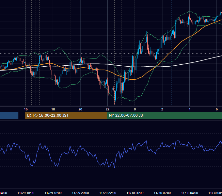Click the 11/29 18:00 date label
The width and height of the screenshot is (222, 196).
[x=53, y=193]
